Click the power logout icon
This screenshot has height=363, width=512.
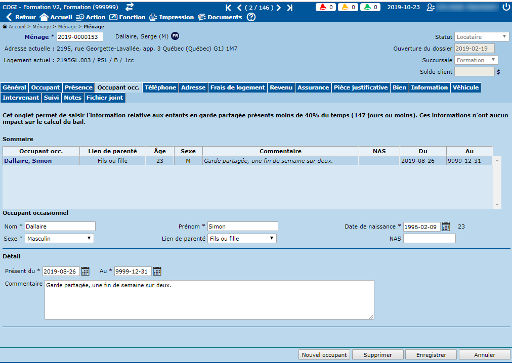point(506,7)
